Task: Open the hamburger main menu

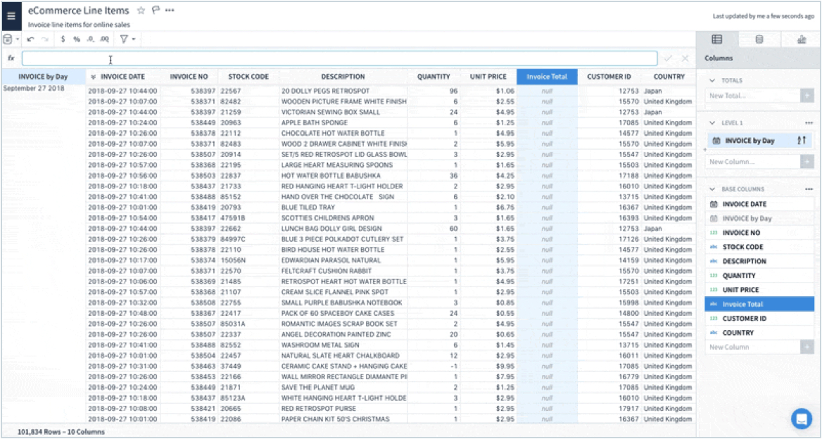Action: coord(11,16)
